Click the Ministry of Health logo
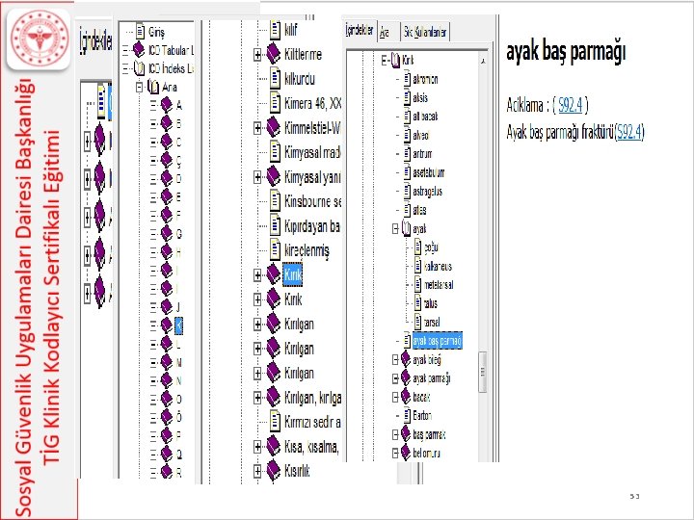 click(x=39, y=39)
